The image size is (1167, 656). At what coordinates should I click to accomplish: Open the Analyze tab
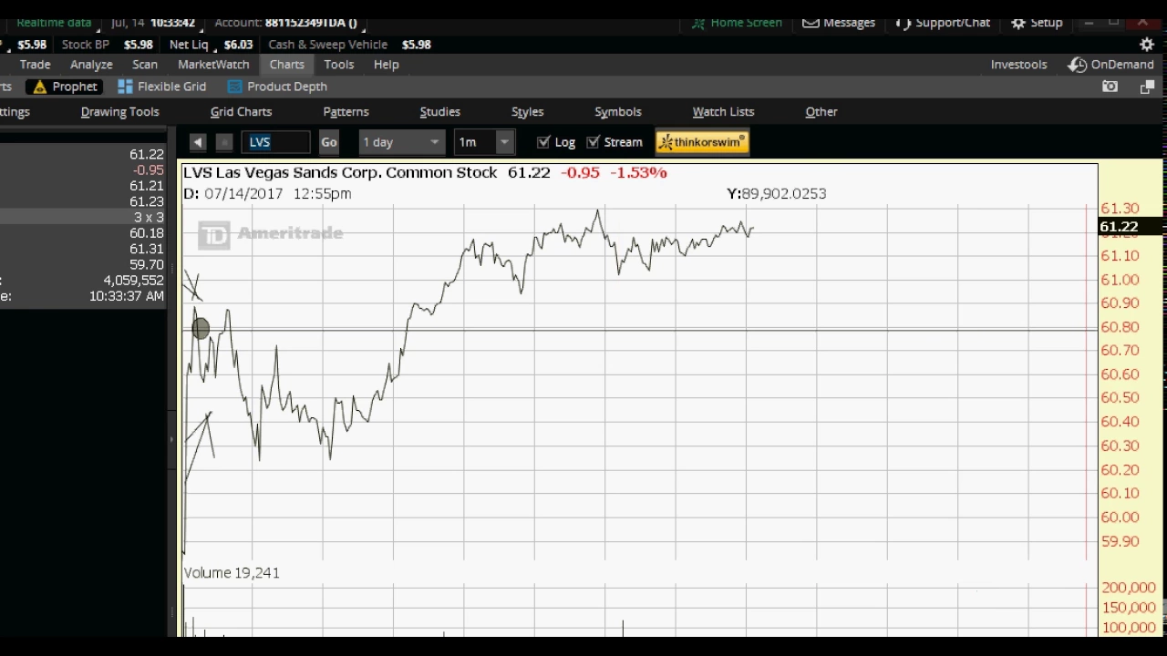pos(91,65)
